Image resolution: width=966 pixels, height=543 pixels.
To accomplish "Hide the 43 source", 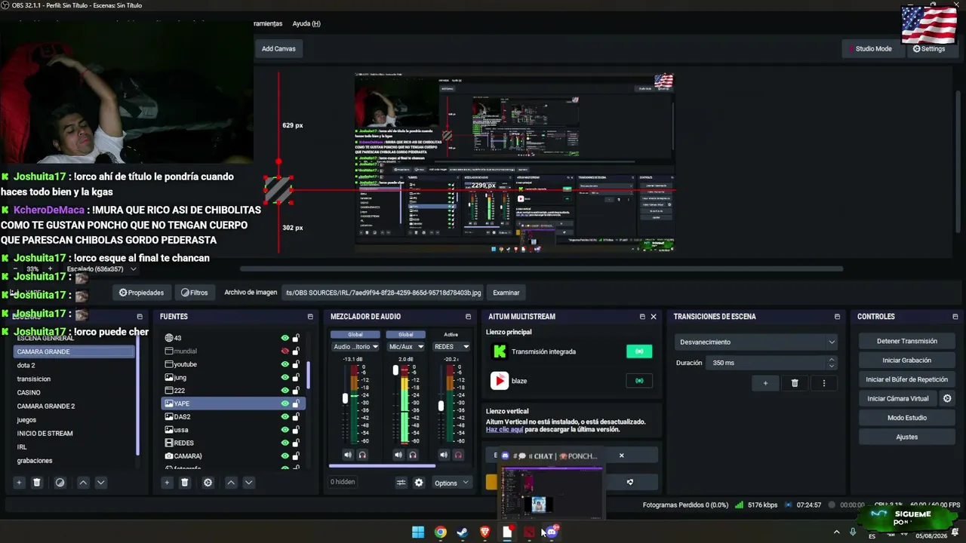I will pyautogui.click(x=285, y=338).
